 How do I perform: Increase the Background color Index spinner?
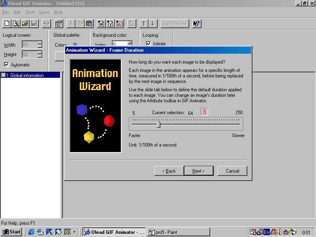(130, 43)
